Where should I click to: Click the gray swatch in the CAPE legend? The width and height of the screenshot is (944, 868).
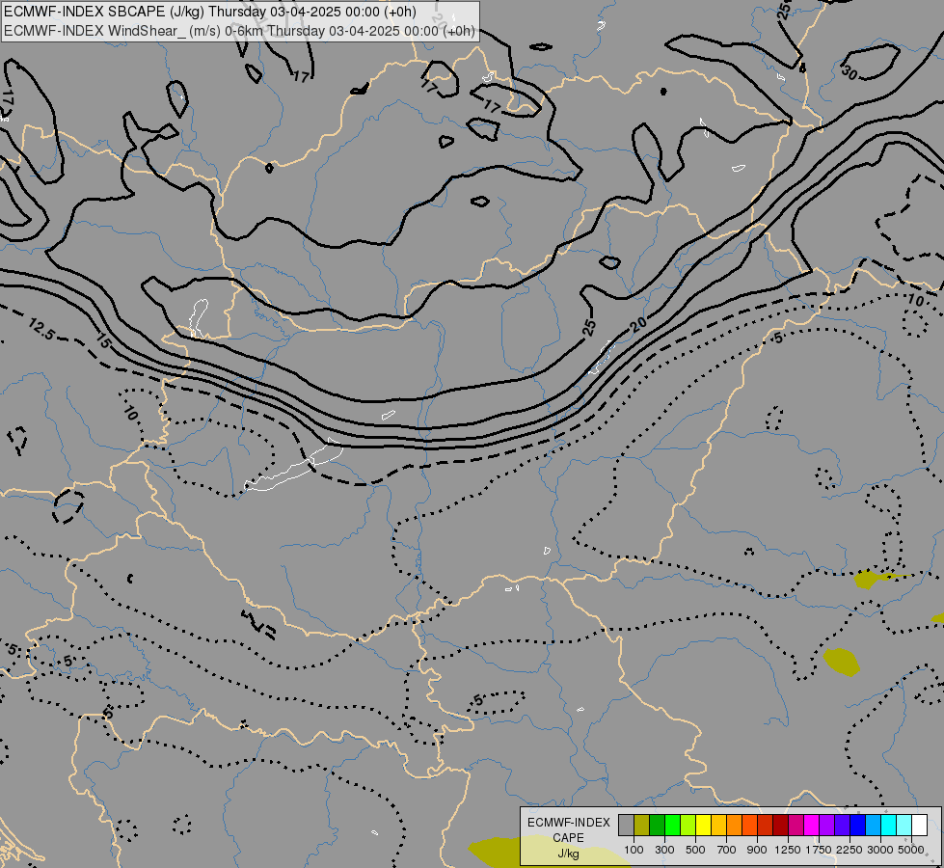pos(626,826)
